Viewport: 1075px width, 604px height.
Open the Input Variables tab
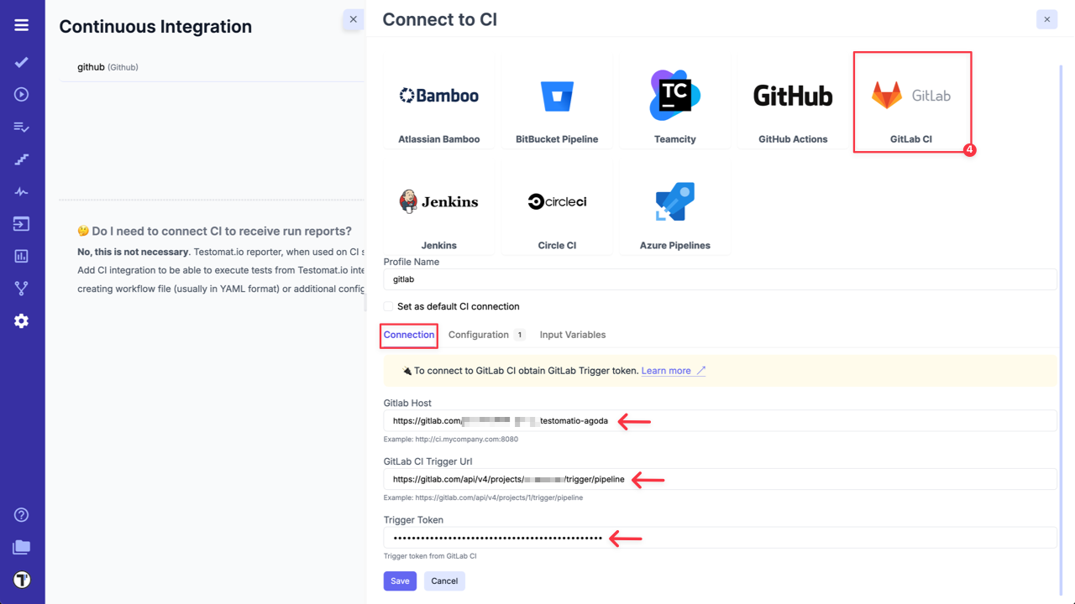tap(572, 334)
